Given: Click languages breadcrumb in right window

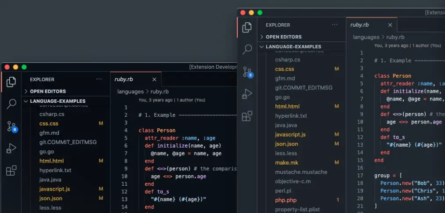Looking at the screenshot, I should 366,37.
